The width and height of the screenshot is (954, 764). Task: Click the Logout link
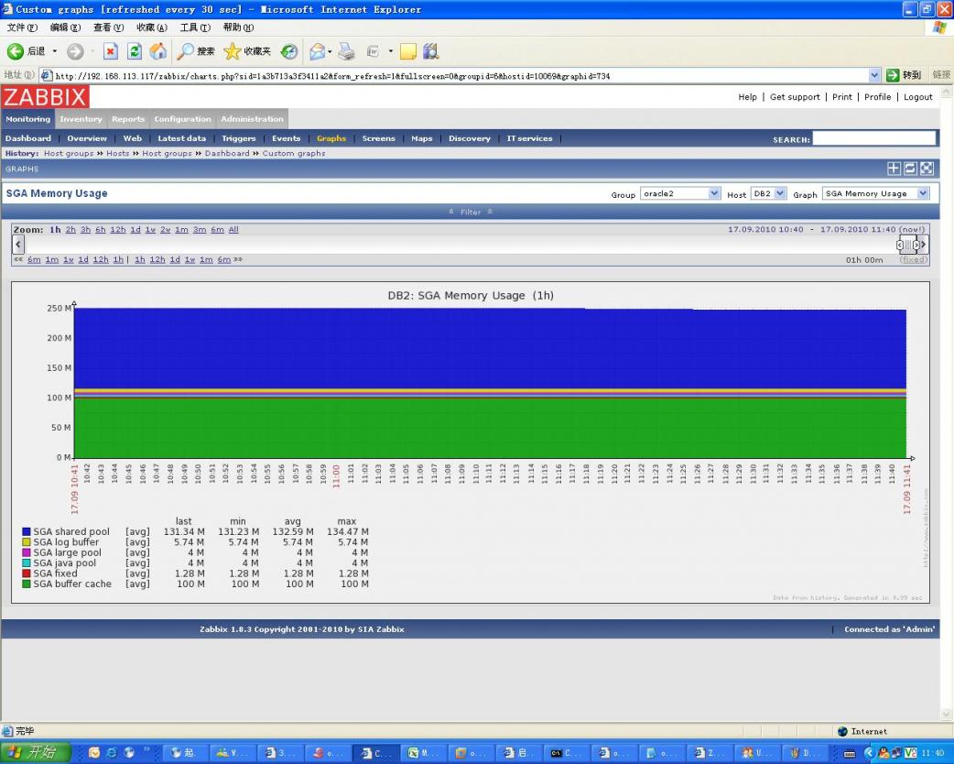(x=918, y=97)
